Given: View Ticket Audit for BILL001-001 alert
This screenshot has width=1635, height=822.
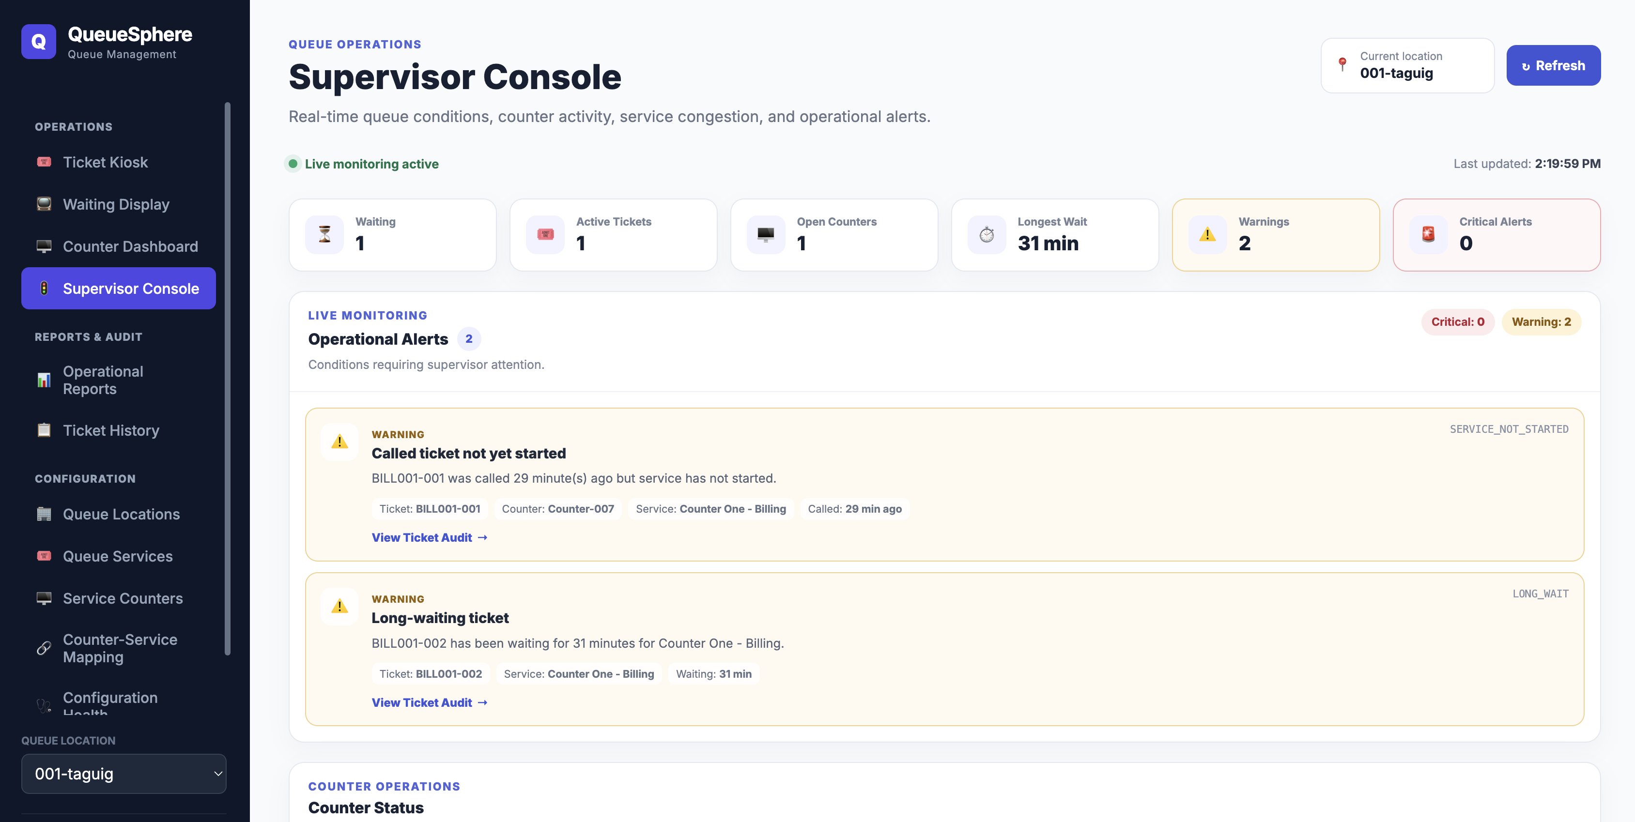Looking at the screenshot, I should point(430,537).
